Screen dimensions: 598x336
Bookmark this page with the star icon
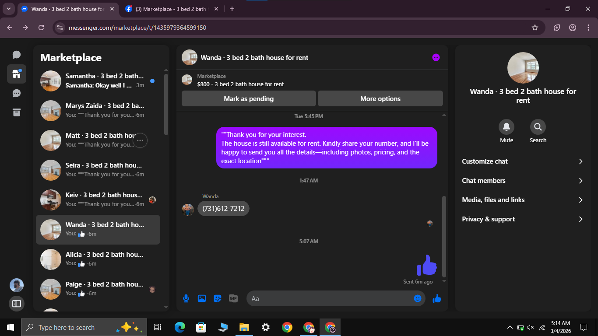(x=535, y=28)
